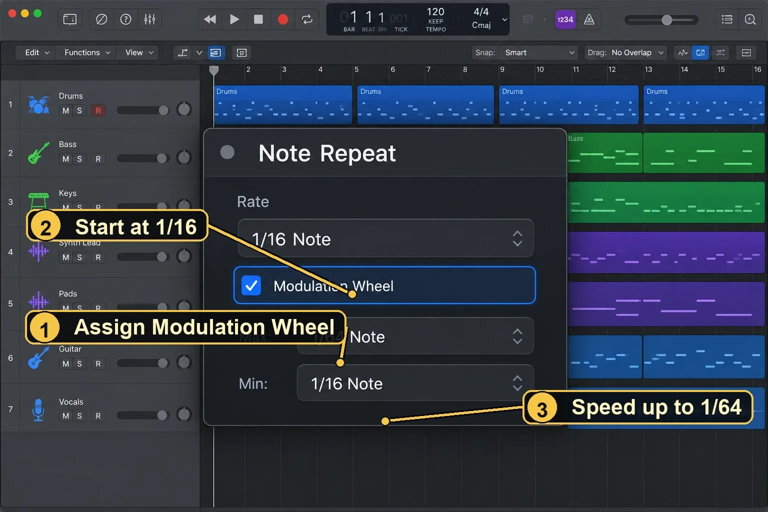Mute the Vocals track
The height and width of the screenshot is (512, 768).
click(65, 416)
